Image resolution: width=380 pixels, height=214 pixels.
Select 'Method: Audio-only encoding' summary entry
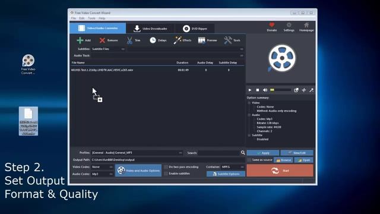[x=277, y=111]
